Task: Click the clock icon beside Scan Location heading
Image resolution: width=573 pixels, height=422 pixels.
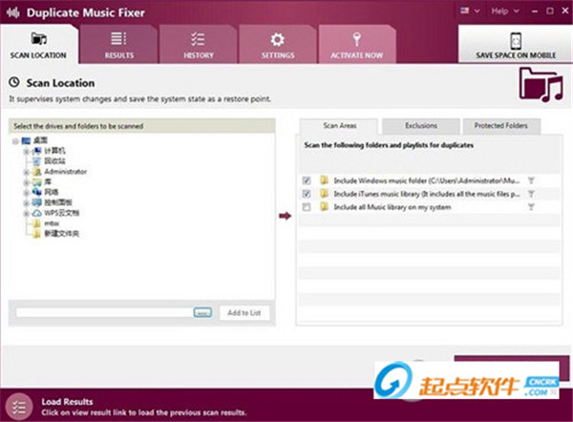Action: pyautogui.click(x=14, y=82)
